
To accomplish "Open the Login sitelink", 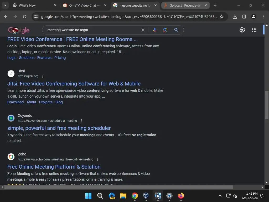I will [12, 58].
